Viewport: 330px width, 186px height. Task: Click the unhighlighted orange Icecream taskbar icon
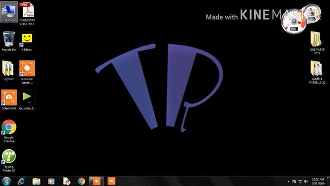click(111, 181)
